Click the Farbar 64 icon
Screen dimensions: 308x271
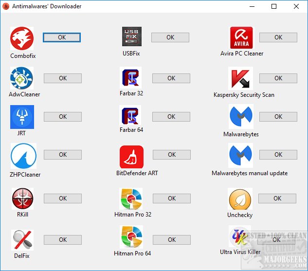point(130,116)
